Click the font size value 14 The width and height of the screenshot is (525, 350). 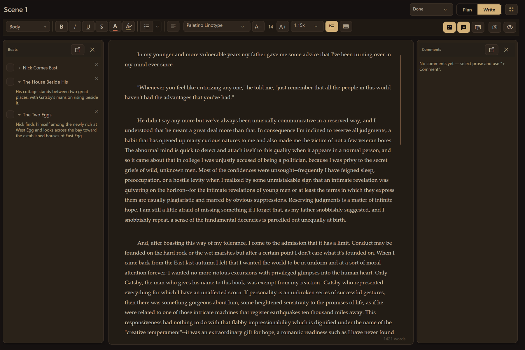pos(271,27)
